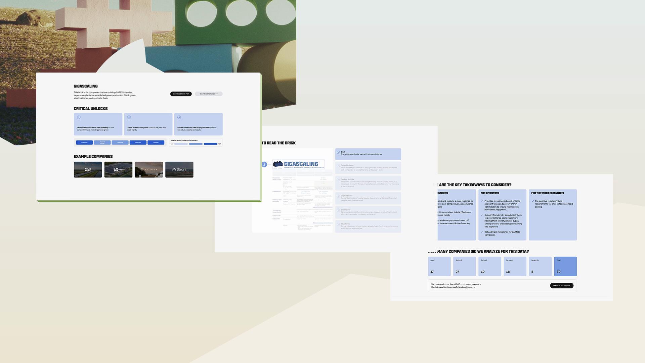Viewport: 645px width, 363px height.
Task: Click the numbered 1 marker beside Gigascaling logo
Action: click(x=264, y=164)
